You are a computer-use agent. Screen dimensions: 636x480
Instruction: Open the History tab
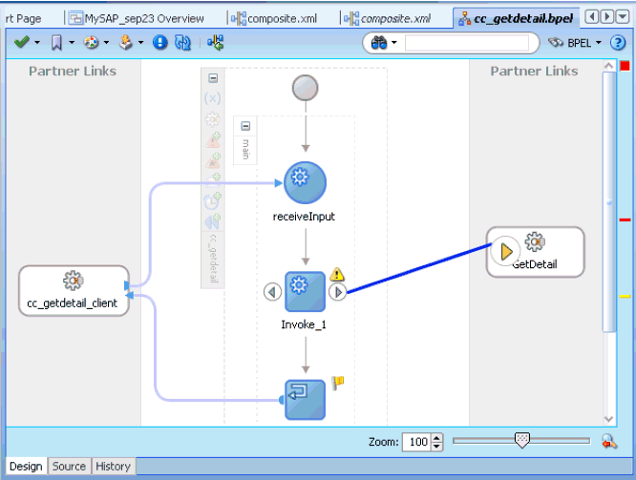[113, 467]
